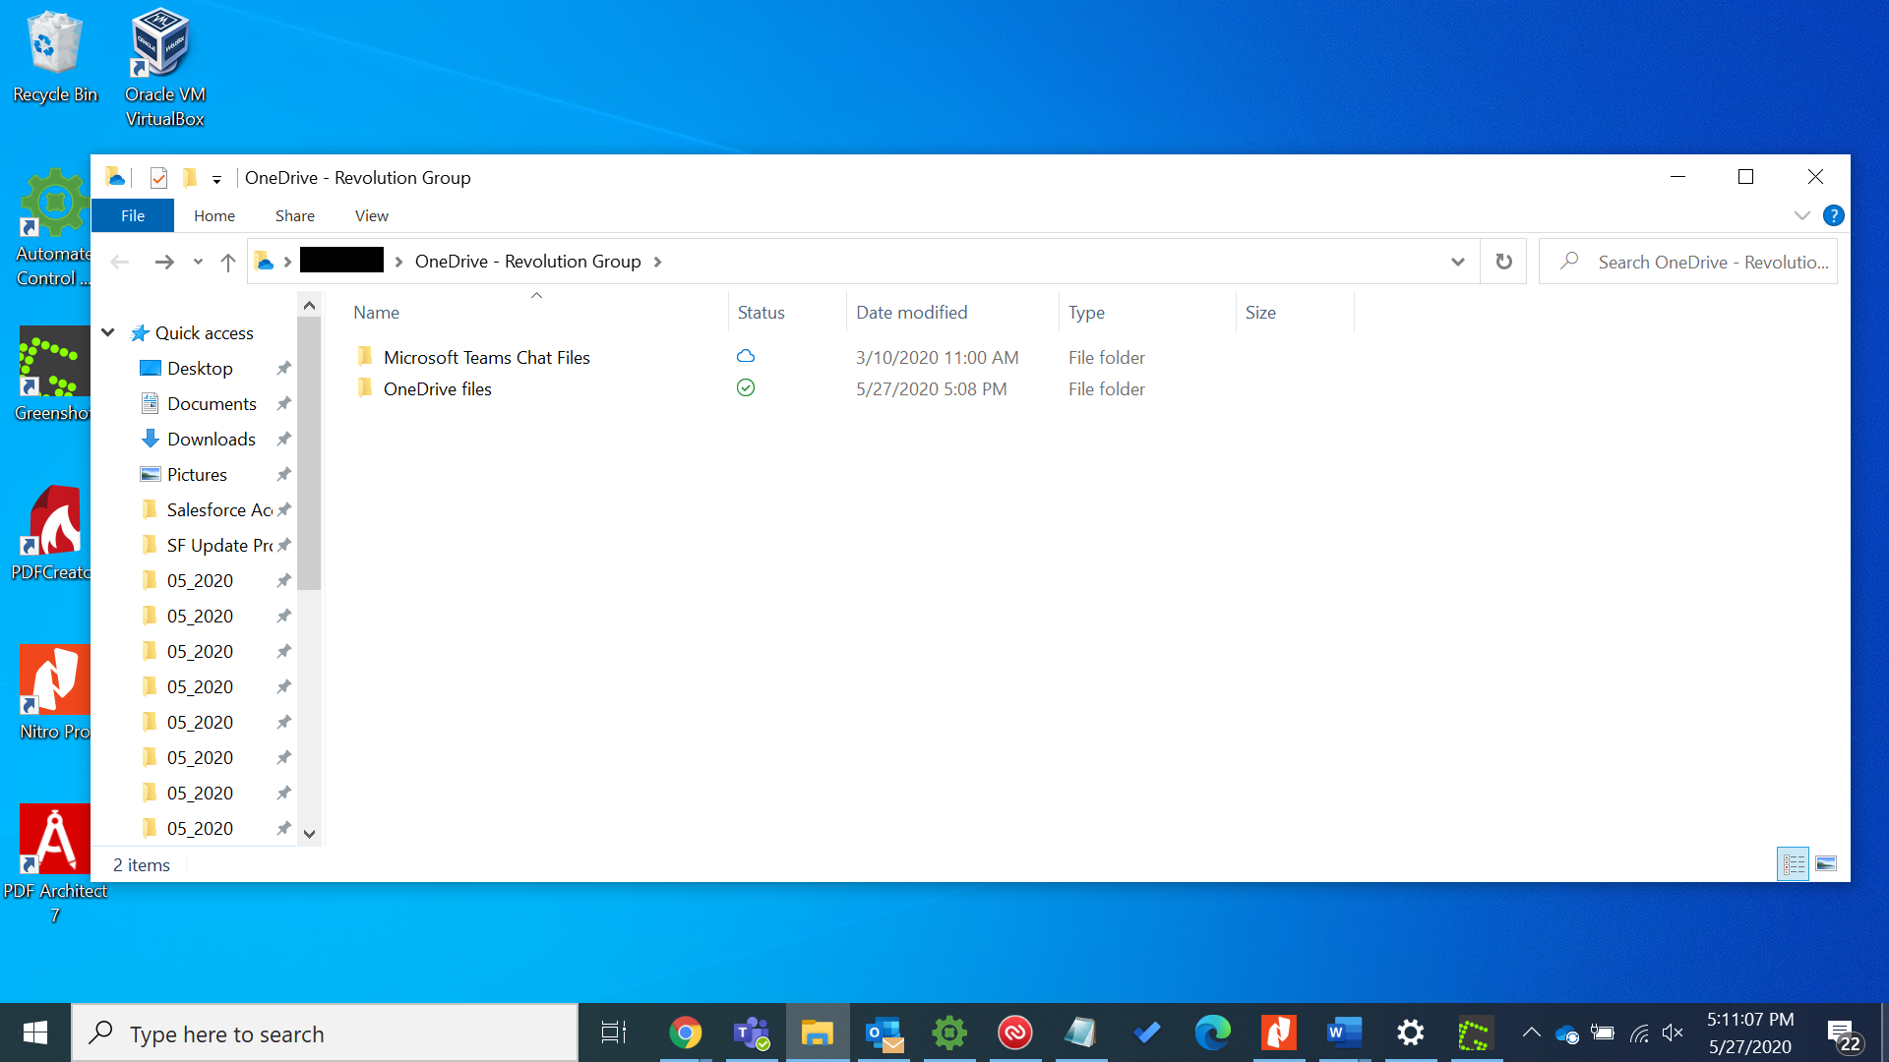Open Outlook from taskbar
The width and height of the screenshot is (1889, 1062).
(x=884, y=1033)
